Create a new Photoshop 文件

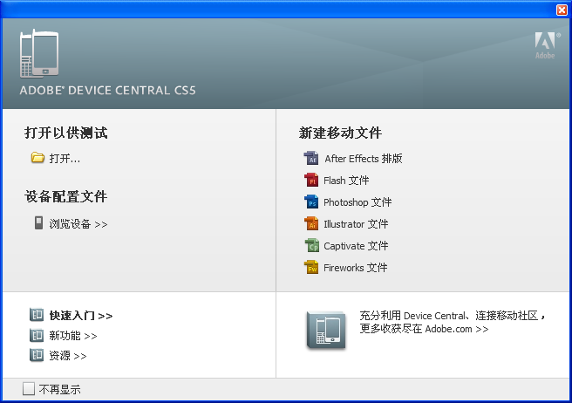coord(357,202)
